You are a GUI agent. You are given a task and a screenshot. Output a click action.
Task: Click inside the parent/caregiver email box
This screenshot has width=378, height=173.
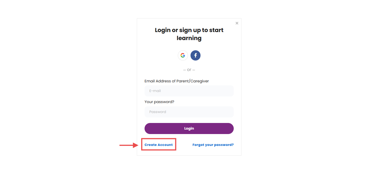tap(189, 91)
